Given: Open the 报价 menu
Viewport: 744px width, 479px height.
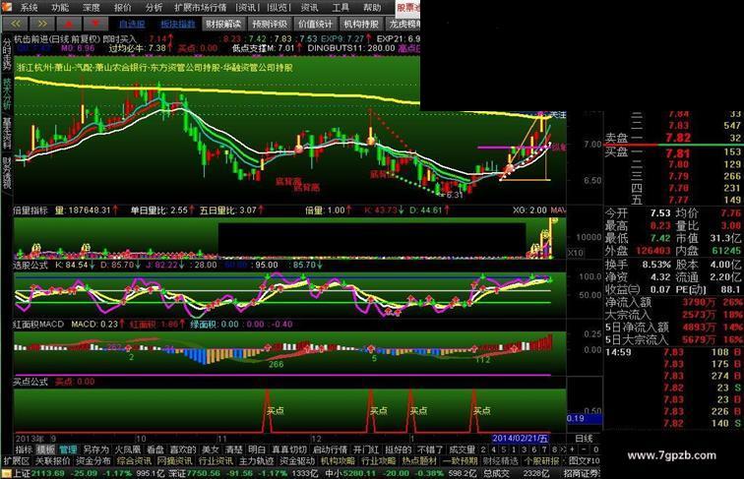Looking at the screenshot, I should (122, 8).
